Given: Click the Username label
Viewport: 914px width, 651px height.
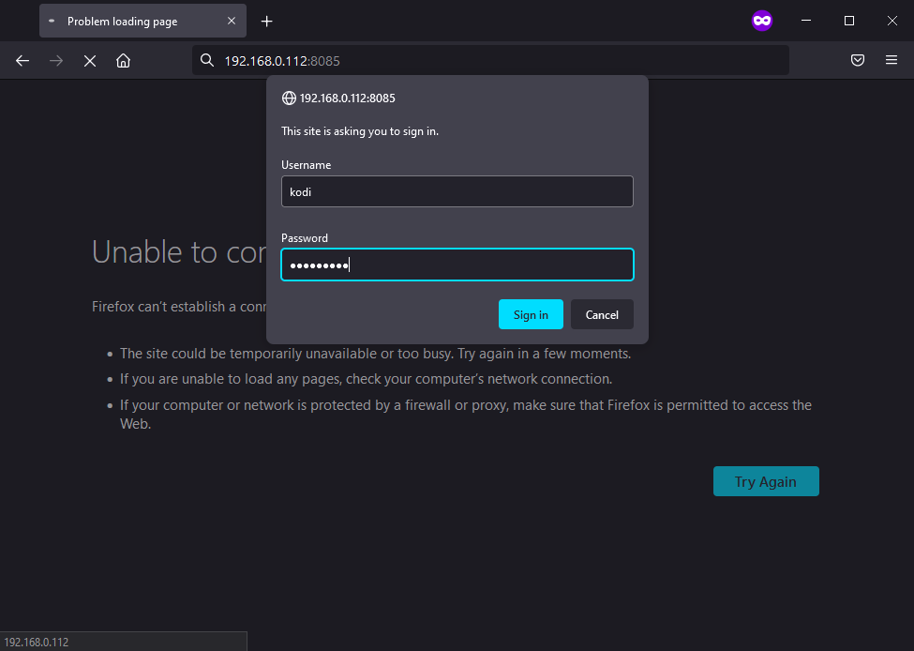Looking at the screenshot, I should [306, 165].
